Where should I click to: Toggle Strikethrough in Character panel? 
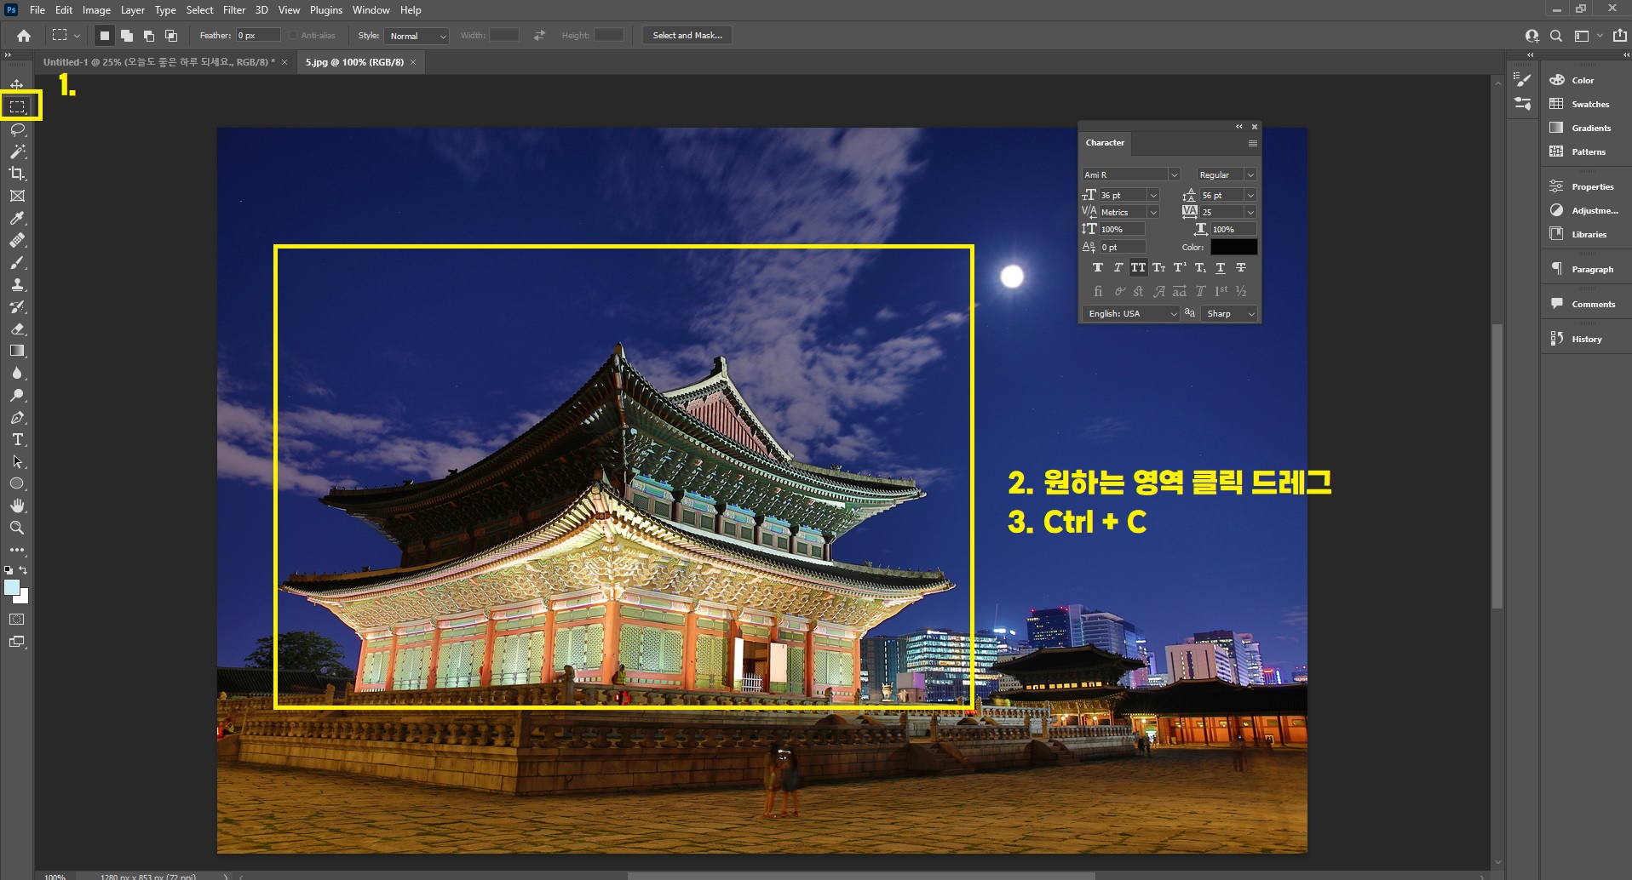click(1241, 267)
